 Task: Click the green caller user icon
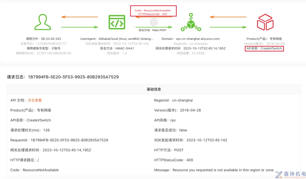pyautogui.click(x=43, y=22)
